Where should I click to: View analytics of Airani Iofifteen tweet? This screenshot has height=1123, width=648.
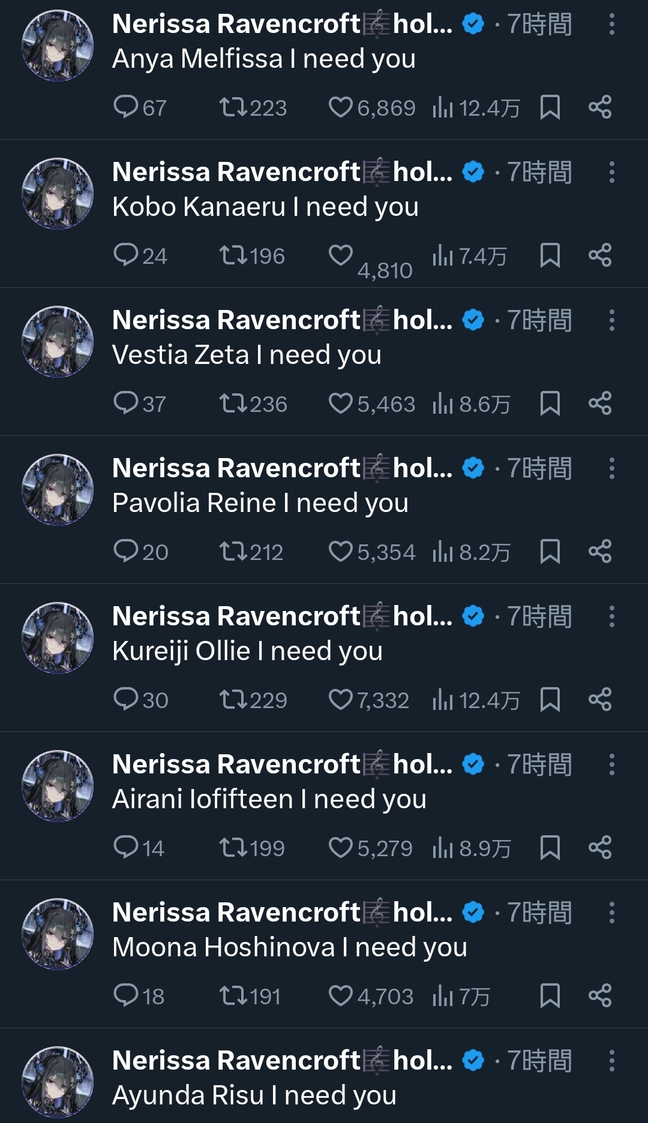click(443, 848)
